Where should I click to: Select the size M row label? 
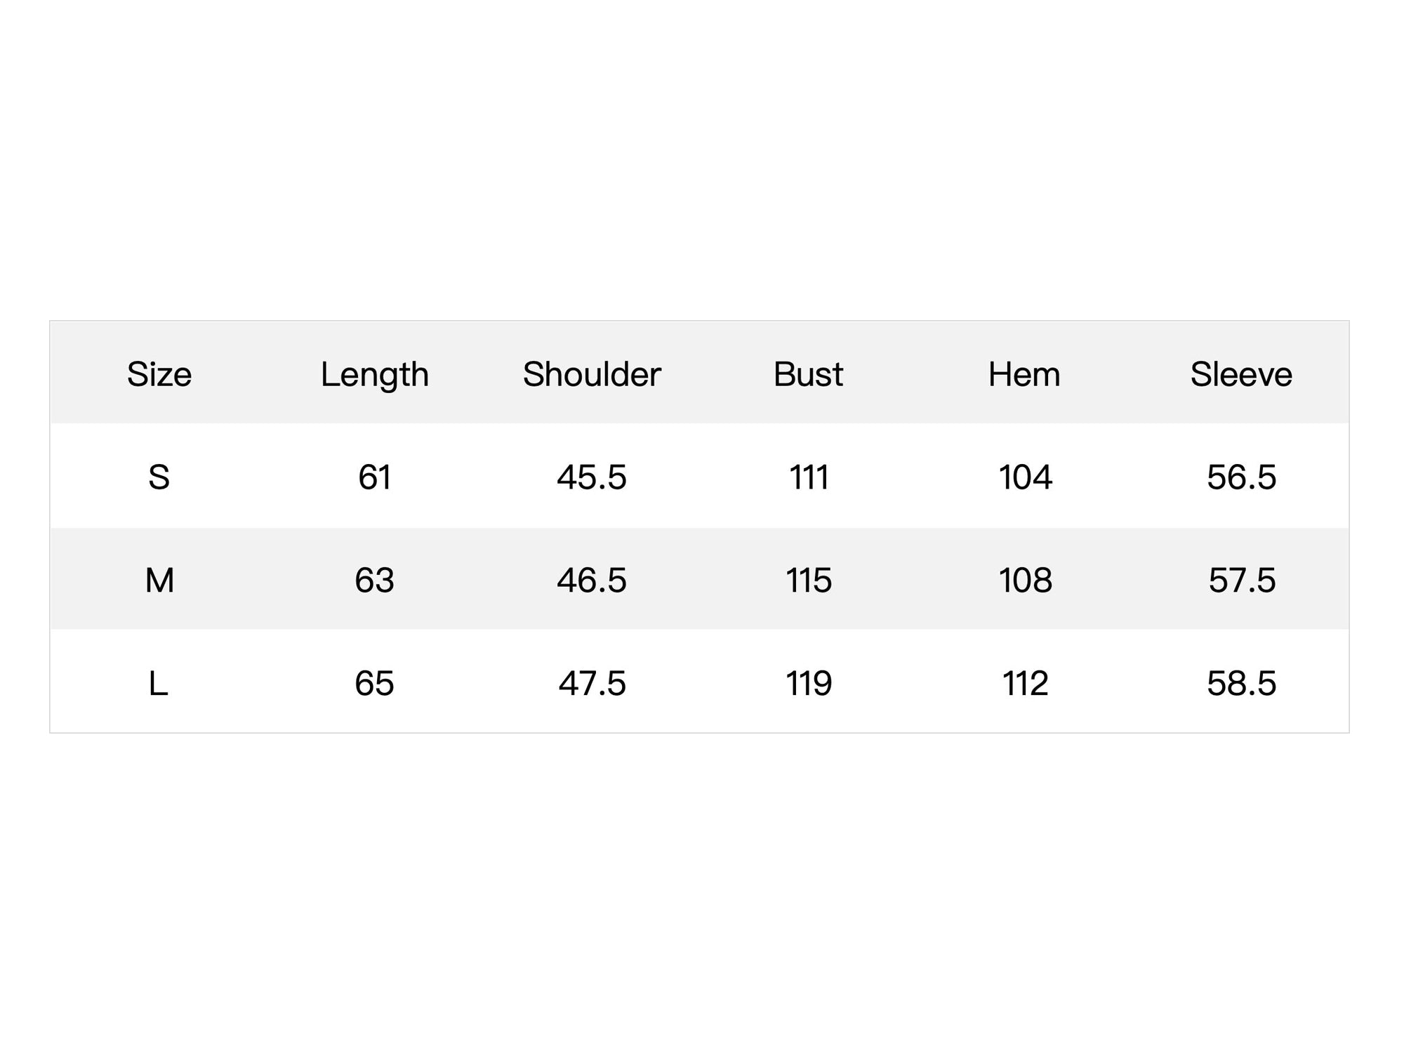tap(159, 581)
